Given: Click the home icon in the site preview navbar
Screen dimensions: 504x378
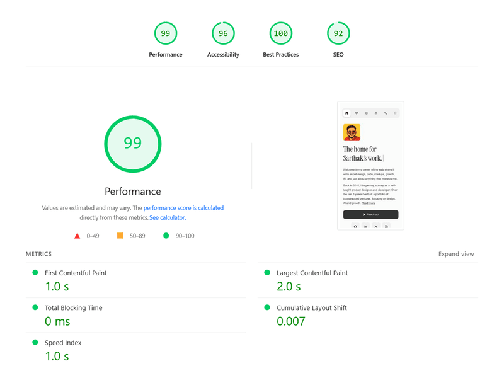Looking at the screenshot, I should (346, 113).
